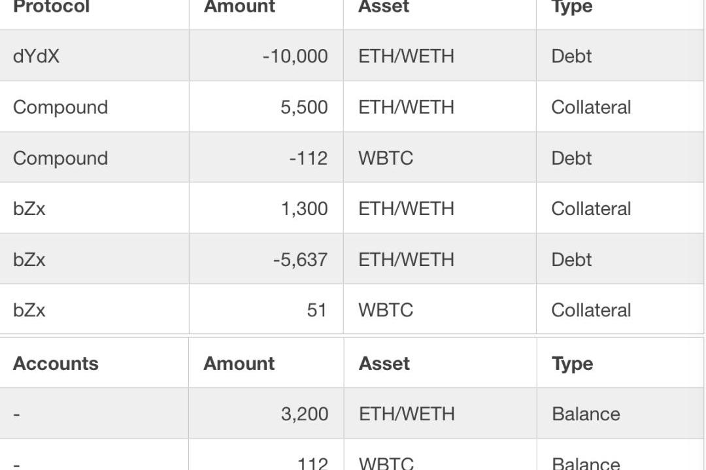
Task: Select the Type header in Accounts table
Action: (573, 363)
